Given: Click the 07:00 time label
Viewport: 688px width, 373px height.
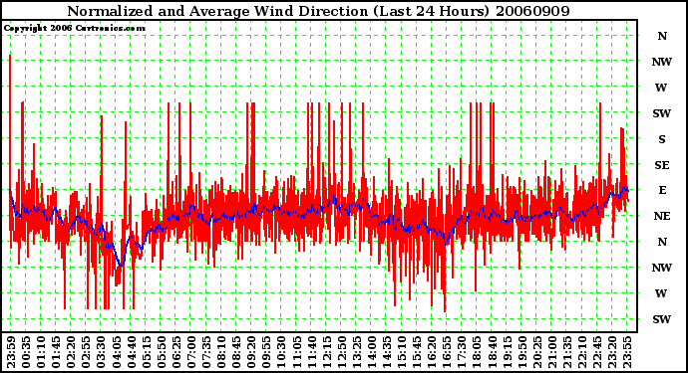Looking at the screenshot, I should coord(191,352).
